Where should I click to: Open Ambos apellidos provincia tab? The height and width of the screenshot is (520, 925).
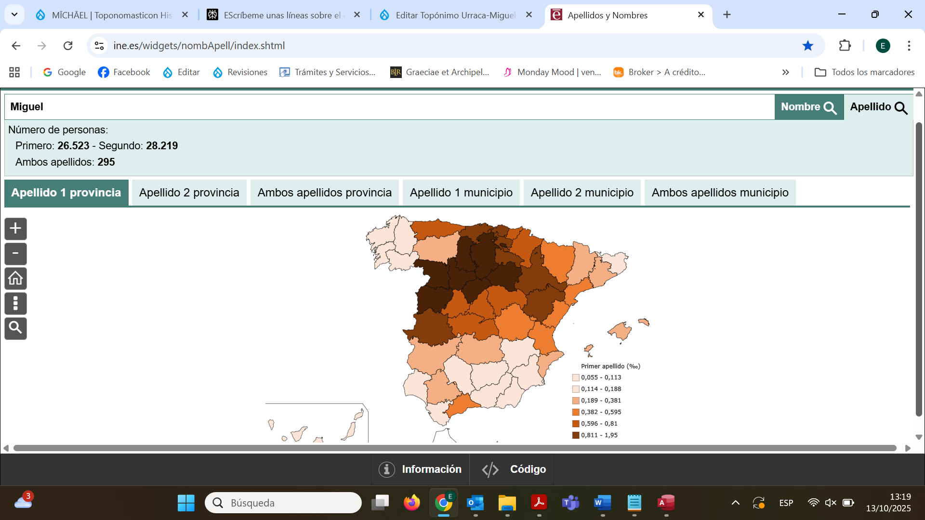tap(324, 193)
